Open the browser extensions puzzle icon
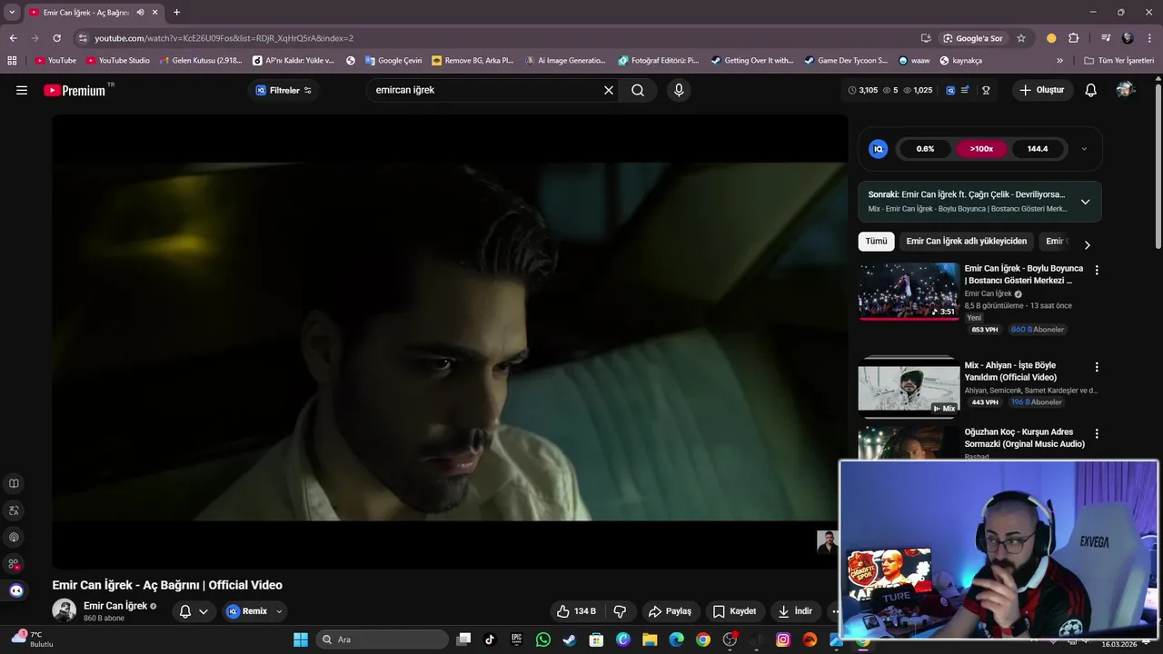The image size is (1163, 654). coord(1073,38)
